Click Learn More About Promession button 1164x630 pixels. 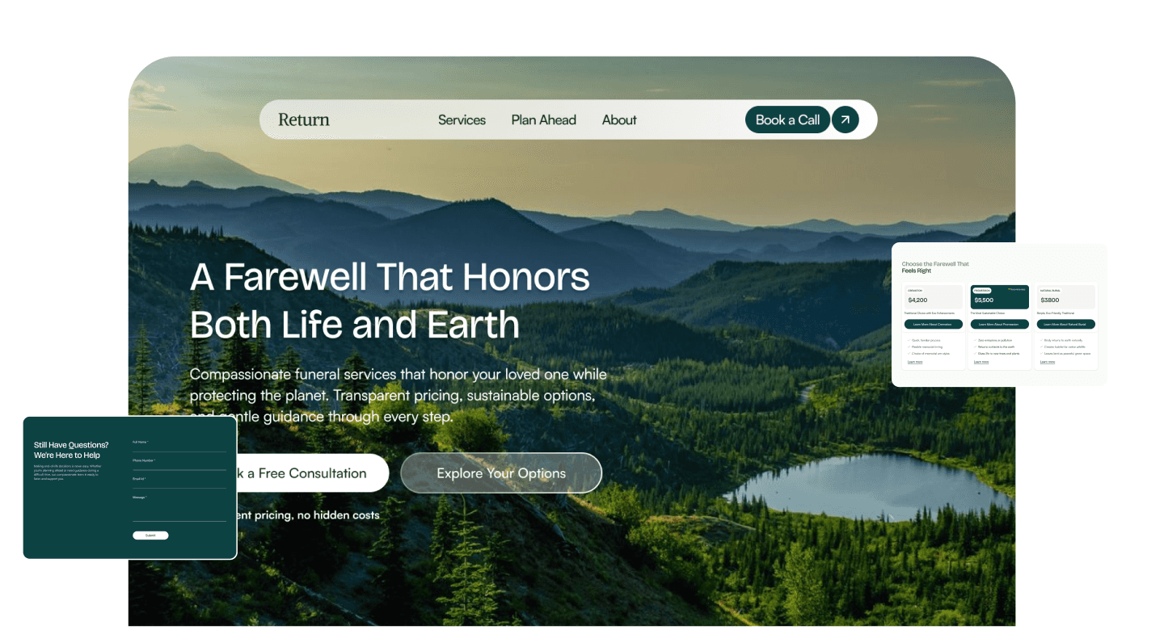click(1000, 324)
